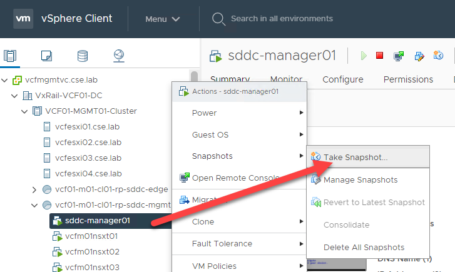Viewport: 455px width, 272px height.
Task: Power on VM with green play icon
Action: pos(364,56)
